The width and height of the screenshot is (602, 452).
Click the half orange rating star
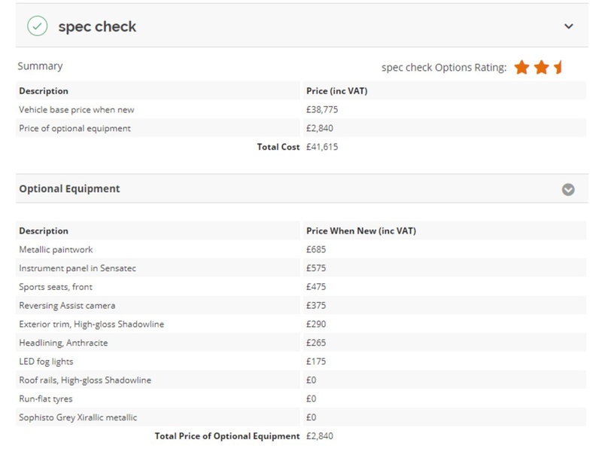[558, 68]
